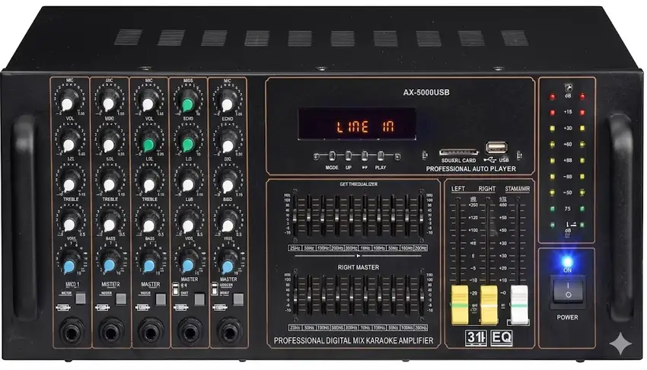Image resolution: width=647 pixels, height=370 pixels.
Task: Turn the blue knob on first channel strip
Action: pyautogui.click(x=69, y=263)
